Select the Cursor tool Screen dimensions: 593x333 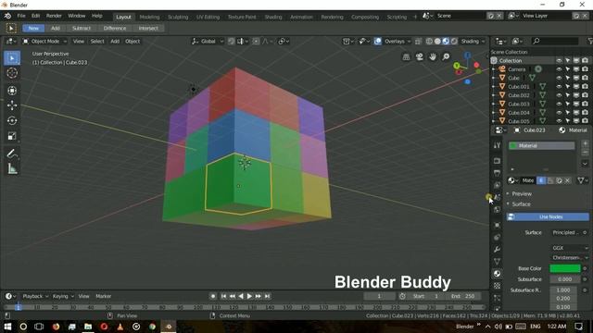(x=12, y=73)
